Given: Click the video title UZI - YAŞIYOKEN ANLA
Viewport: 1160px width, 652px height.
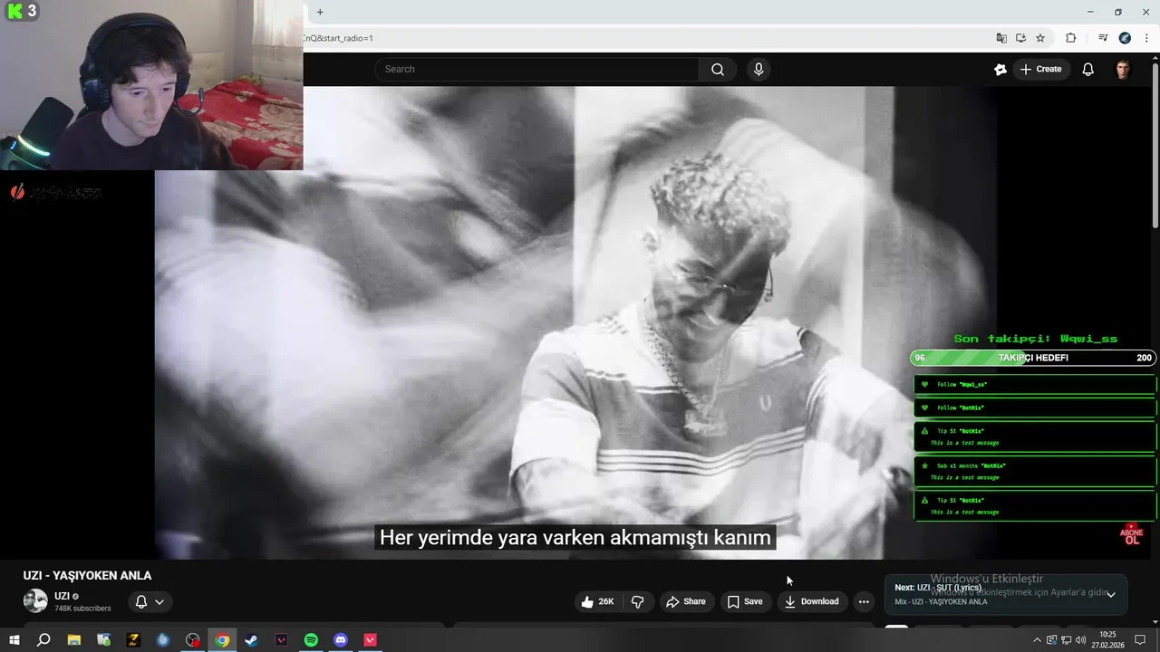Looking at the screenshot, I should [88, 576].
